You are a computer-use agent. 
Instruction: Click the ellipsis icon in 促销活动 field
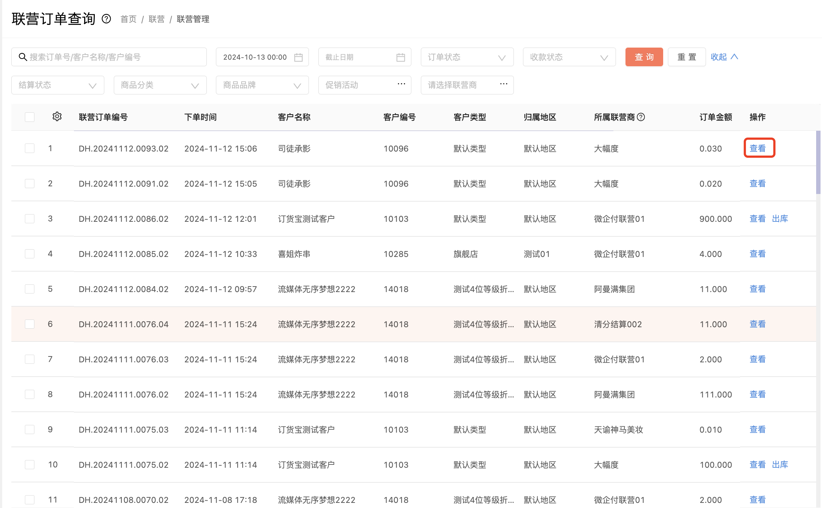pyautogui.click(x=401, y=84)
